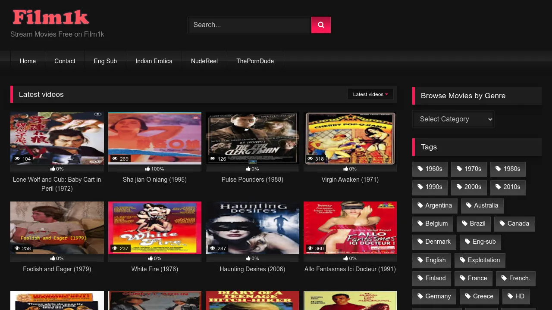Click the France genre tag
Viewport: 552px width, 310px height.
473,278
